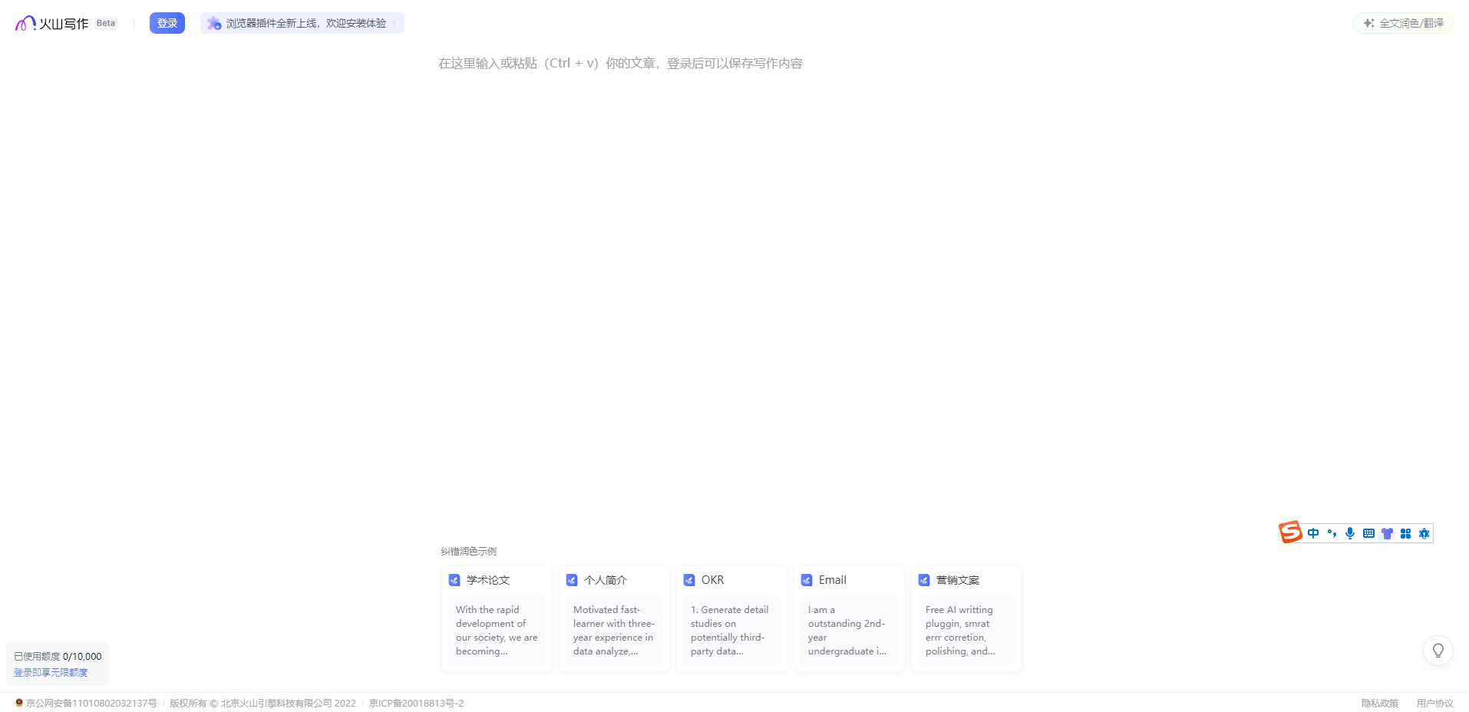The image size is (1469, 712).
Task: Click 登录即享无限额度 link
Action: [51, 672]
